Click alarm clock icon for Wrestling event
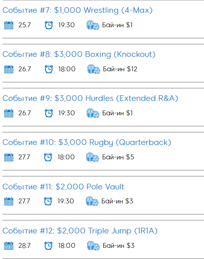This screenshot has width=204, height=259. [49, 25]
